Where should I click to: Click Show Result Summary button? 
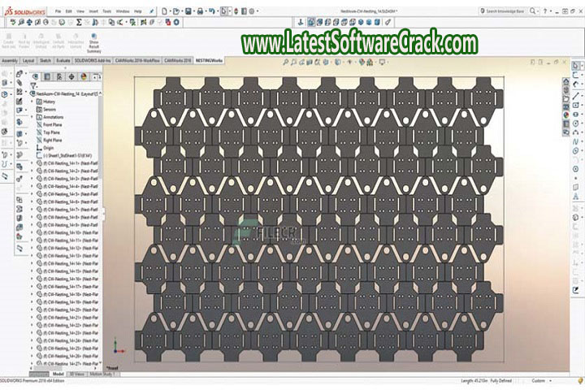click(93, 43)
